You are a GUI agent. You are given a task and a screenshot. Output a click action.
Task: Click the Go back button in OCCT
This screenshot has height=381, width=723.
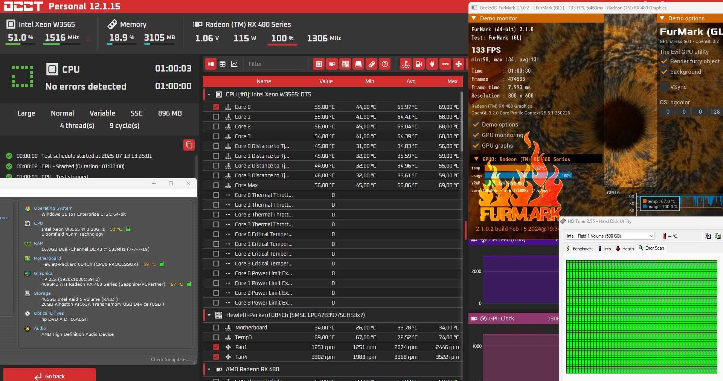[x=49, y=375]
